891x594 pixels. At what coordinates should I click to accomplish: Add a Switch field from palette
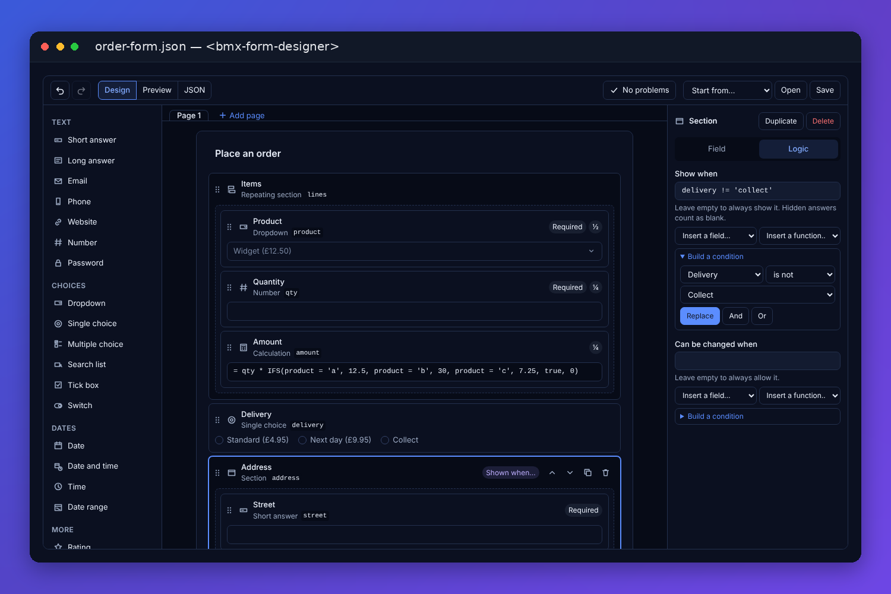[x=102, y=406]
